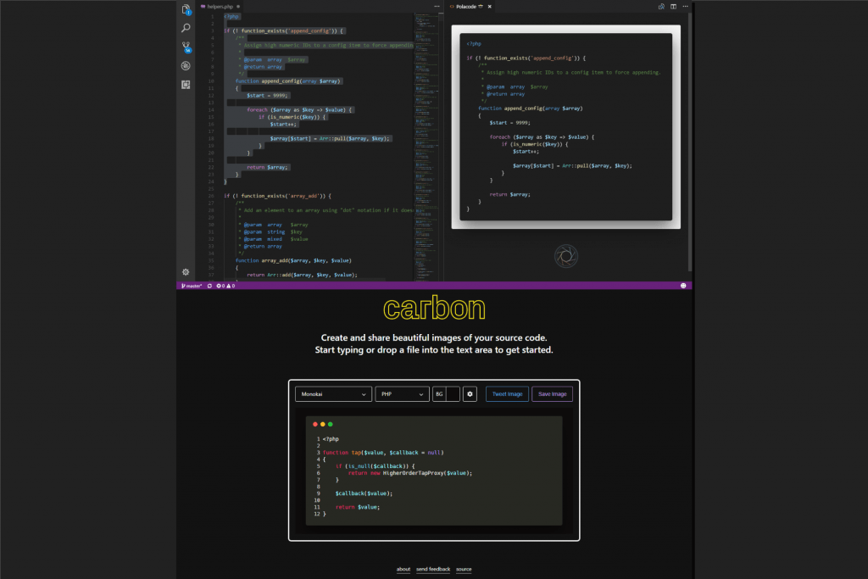The height and width of the screenshot is (579, 868).
Task: Open the Manage gear in activity bar
Action: tap(186, 272)
